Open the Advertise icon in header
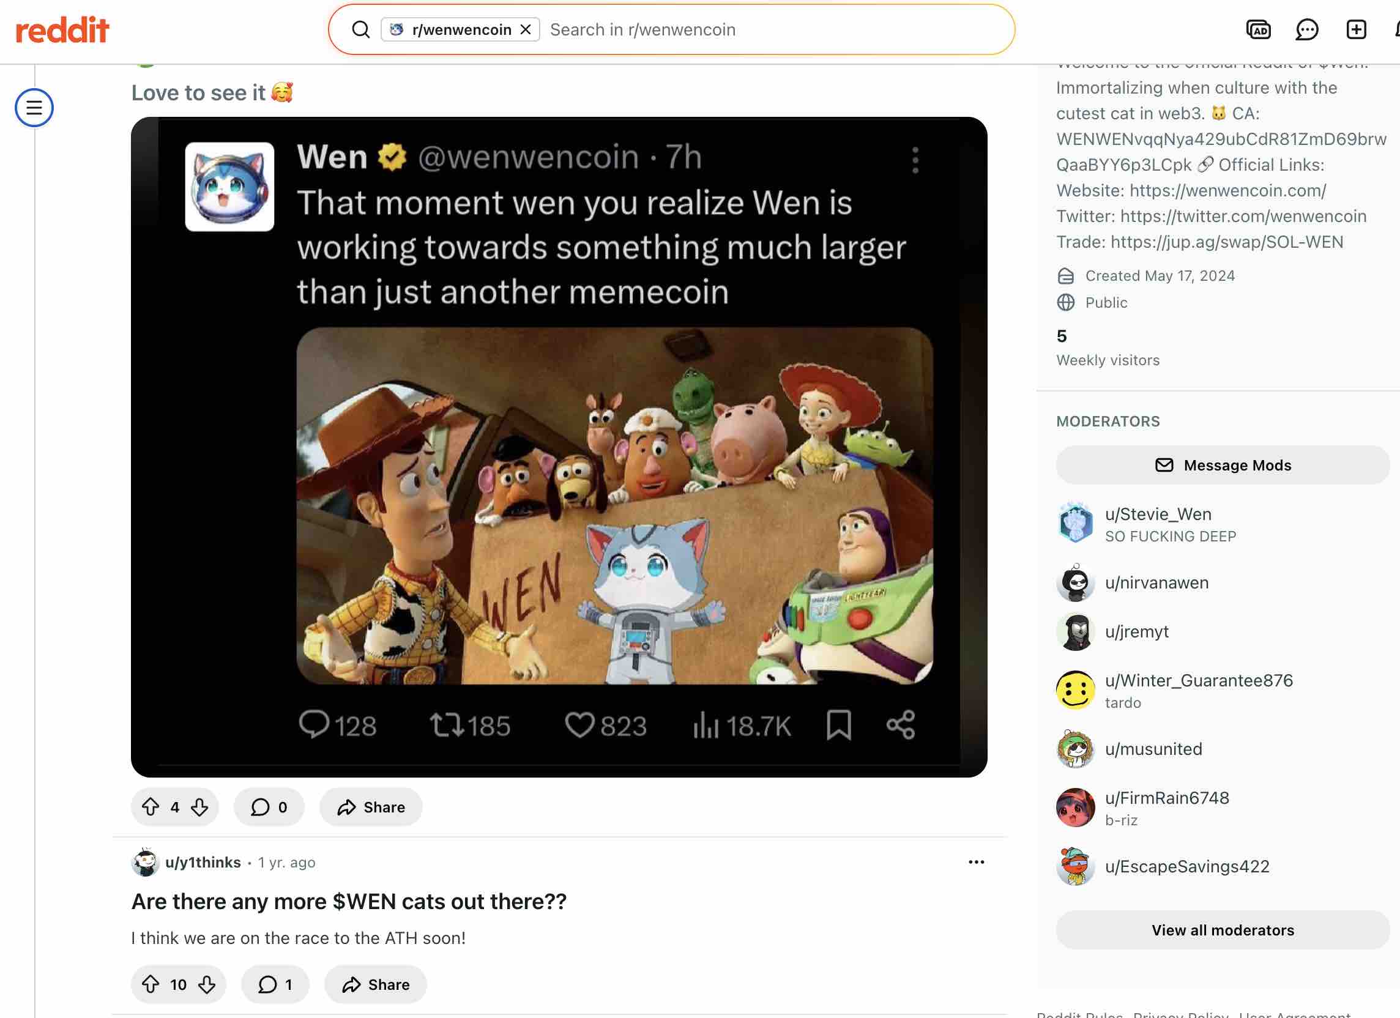1400x1018 pixels. 1258,29
